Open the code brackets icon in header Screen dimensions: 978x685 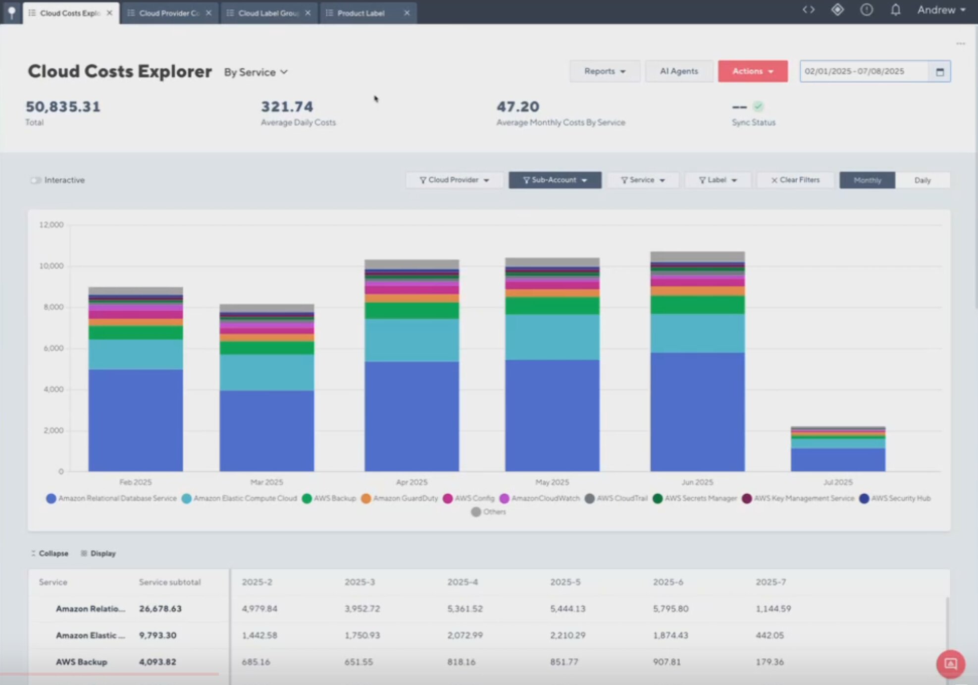808,10
